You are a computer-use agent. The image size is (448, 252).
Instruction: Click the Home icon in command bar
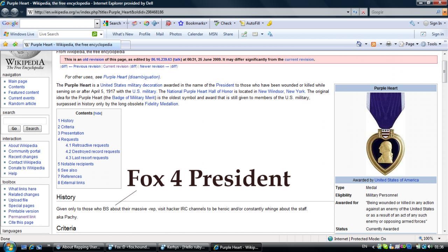click(x=359, y=44)
